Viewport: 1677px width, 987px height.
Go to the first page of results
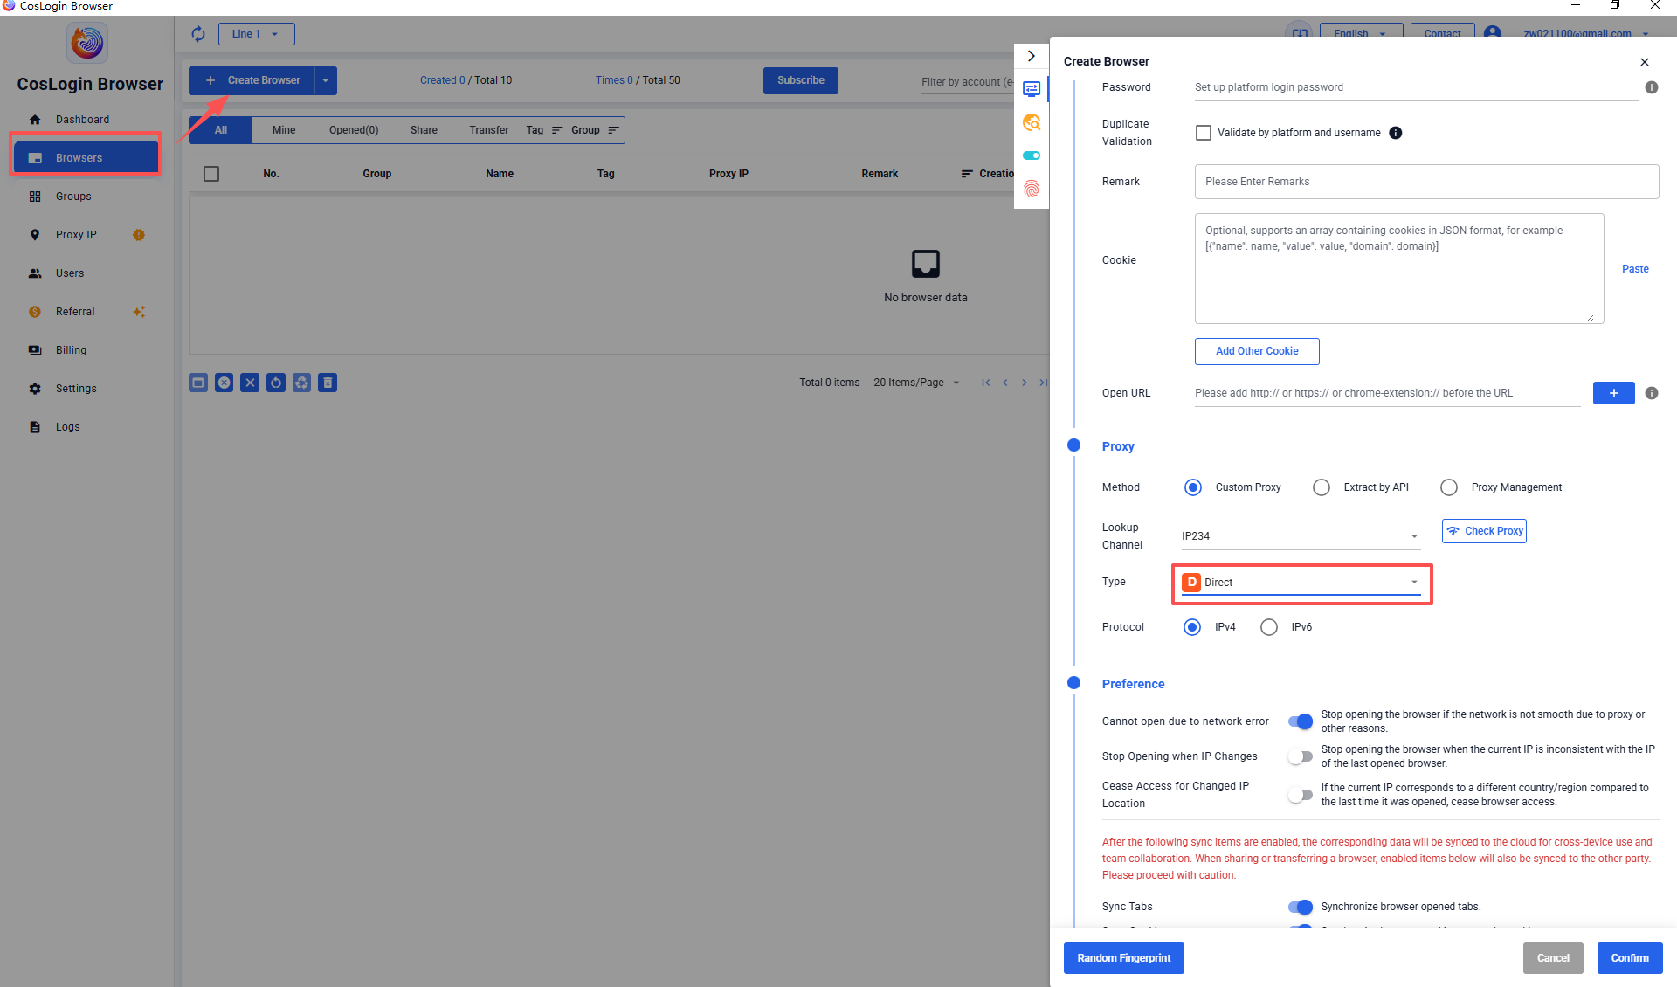[985, 383]
